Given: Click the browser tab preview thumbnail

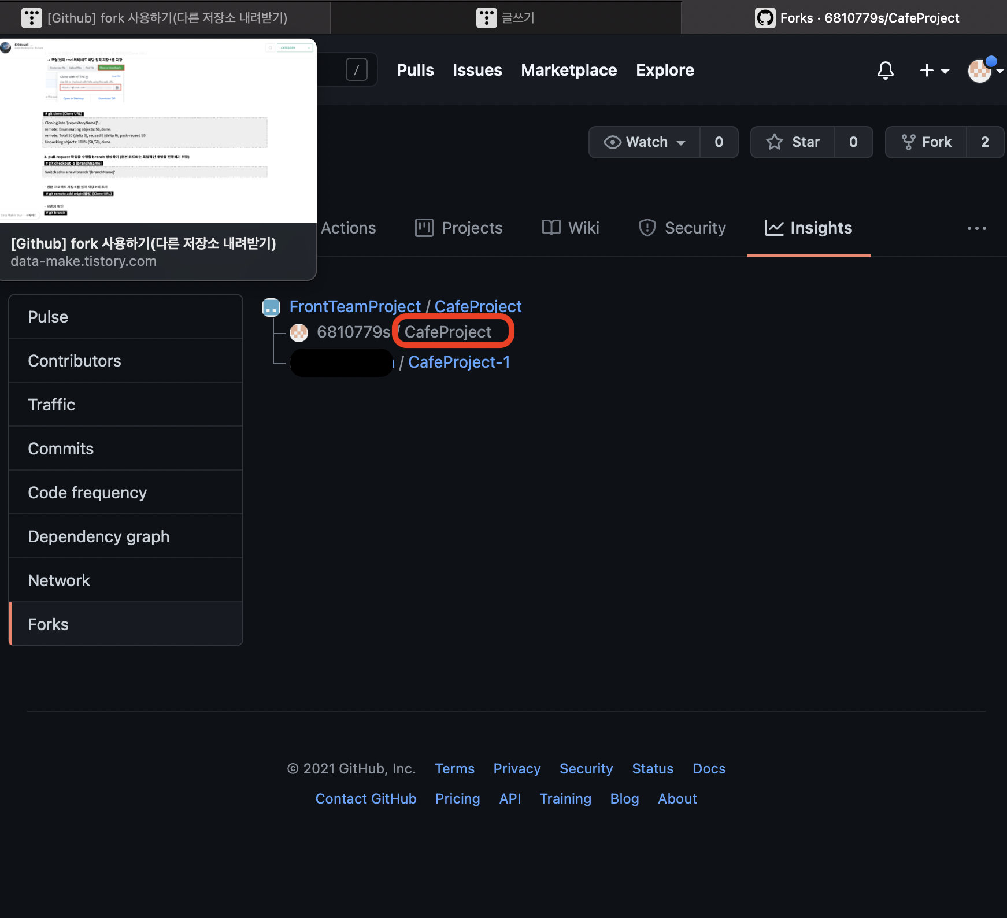Looking at the screenshot, I should (x=158, y=131).
